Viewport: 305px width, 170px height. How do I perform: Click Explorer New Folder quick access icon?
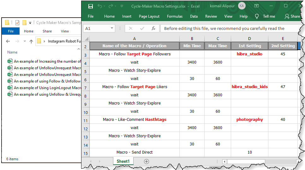coord(25,23)
